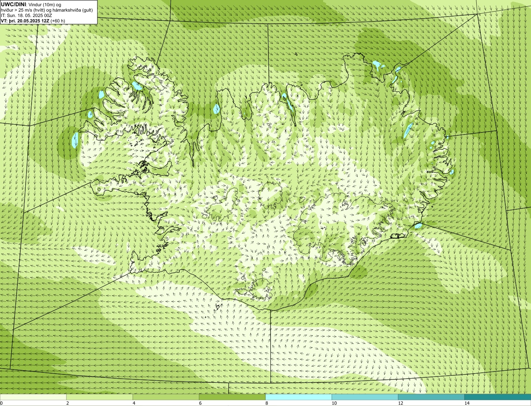Click the '8' scale label
Viewport: 531px width, 406px height.
click(266, 403)
